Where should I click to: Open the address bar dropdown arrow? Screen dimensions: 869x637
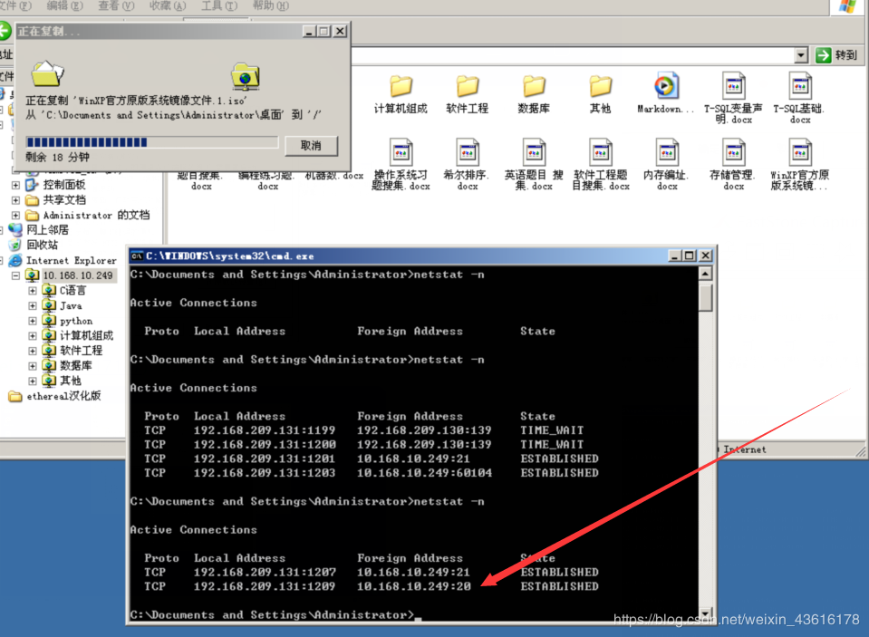coord(801,55)
